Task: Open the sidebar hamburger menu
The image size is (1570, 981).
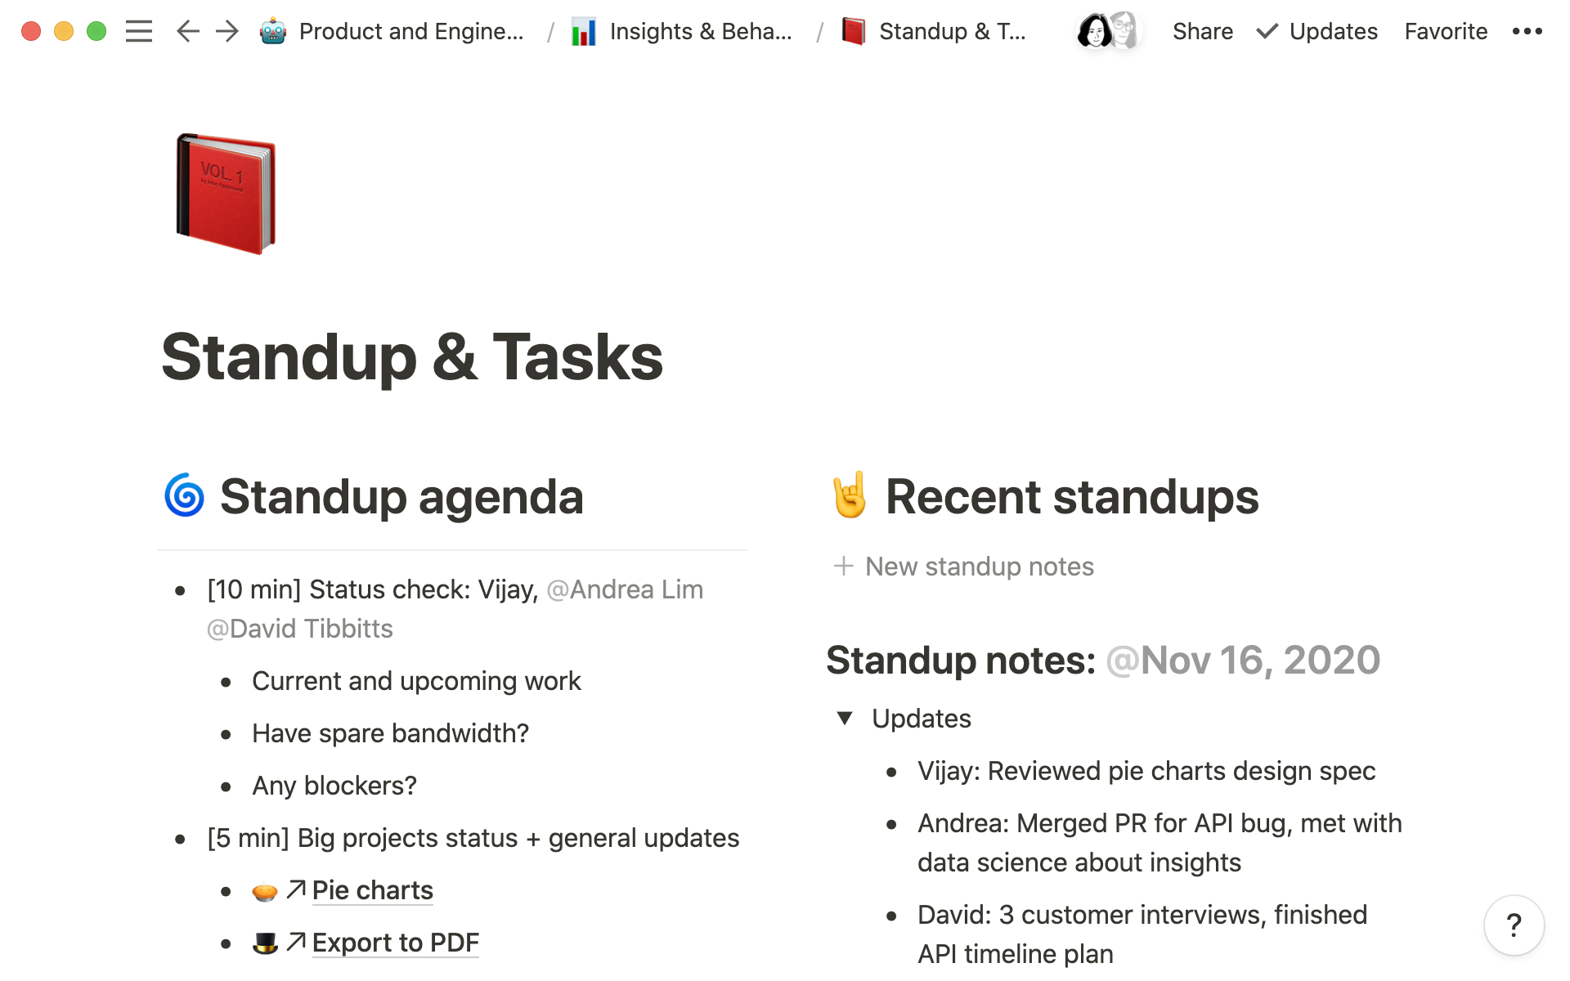Action: 139,32
